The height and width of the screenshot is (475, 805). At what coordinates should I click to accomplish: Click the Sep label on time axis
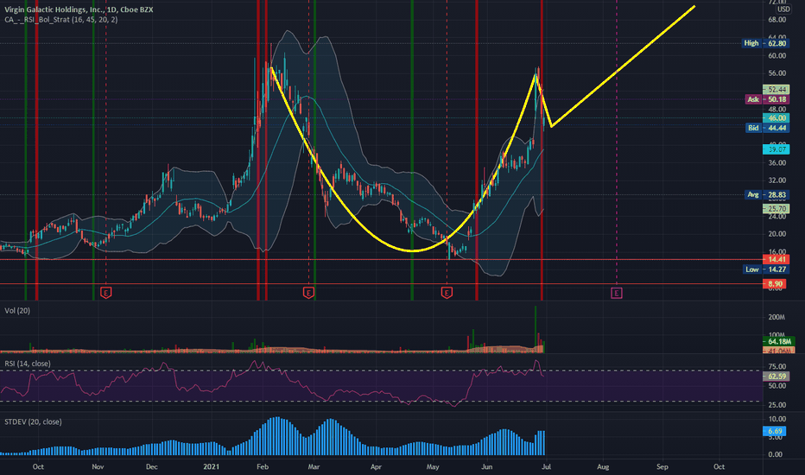click(x=662, y=466)
